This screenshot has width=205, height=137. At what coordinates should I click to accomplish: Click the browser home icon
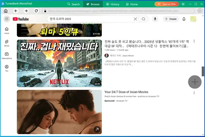click(x=6, y=11)
